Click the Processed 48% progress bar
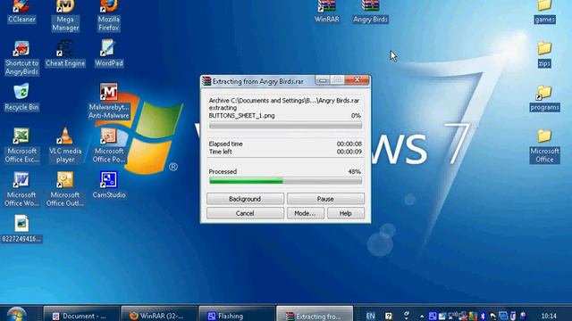 [285, 180]
